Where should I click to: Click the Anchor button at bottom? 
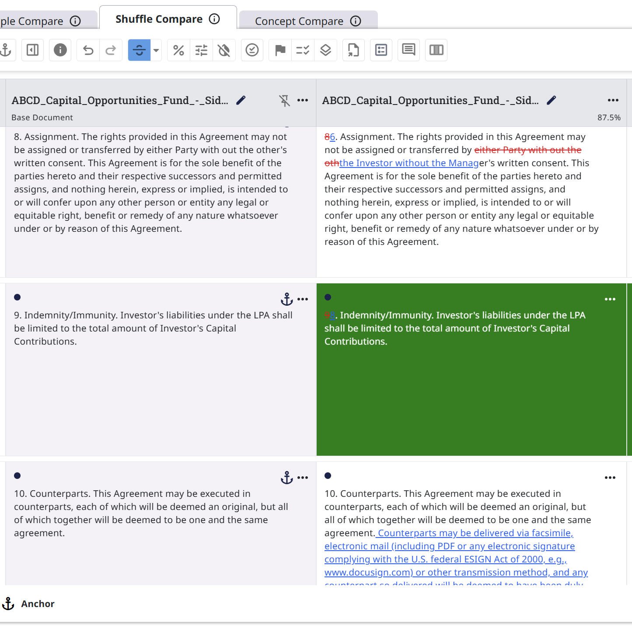click(29, 604)
